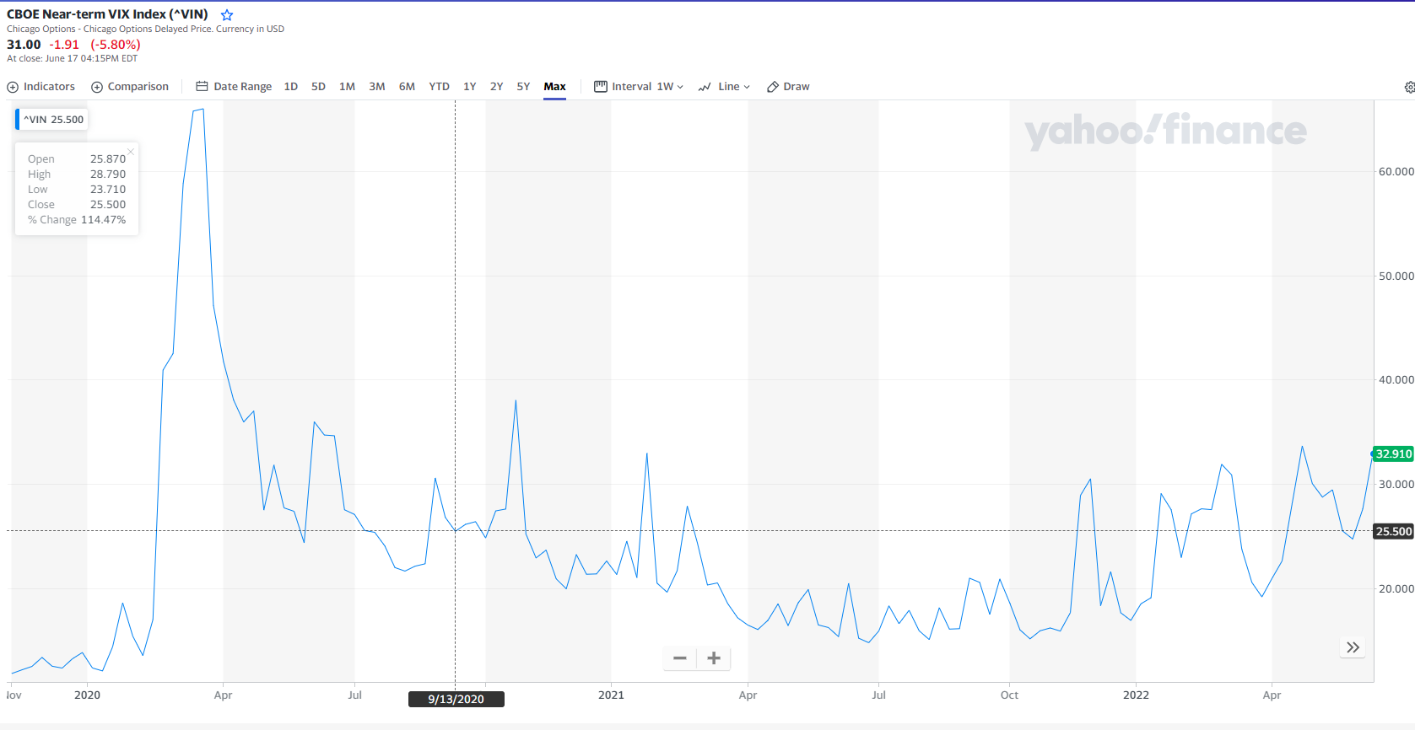The height and width of the screenshot is (730, 1415).
Task: Zoom in with the plus button
Action: point(714,658)
